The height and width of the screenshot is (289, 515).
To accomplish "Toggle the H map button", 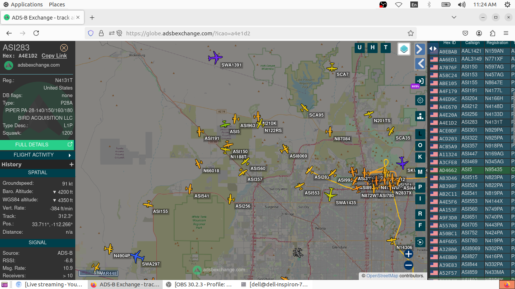I will [373, 47].
